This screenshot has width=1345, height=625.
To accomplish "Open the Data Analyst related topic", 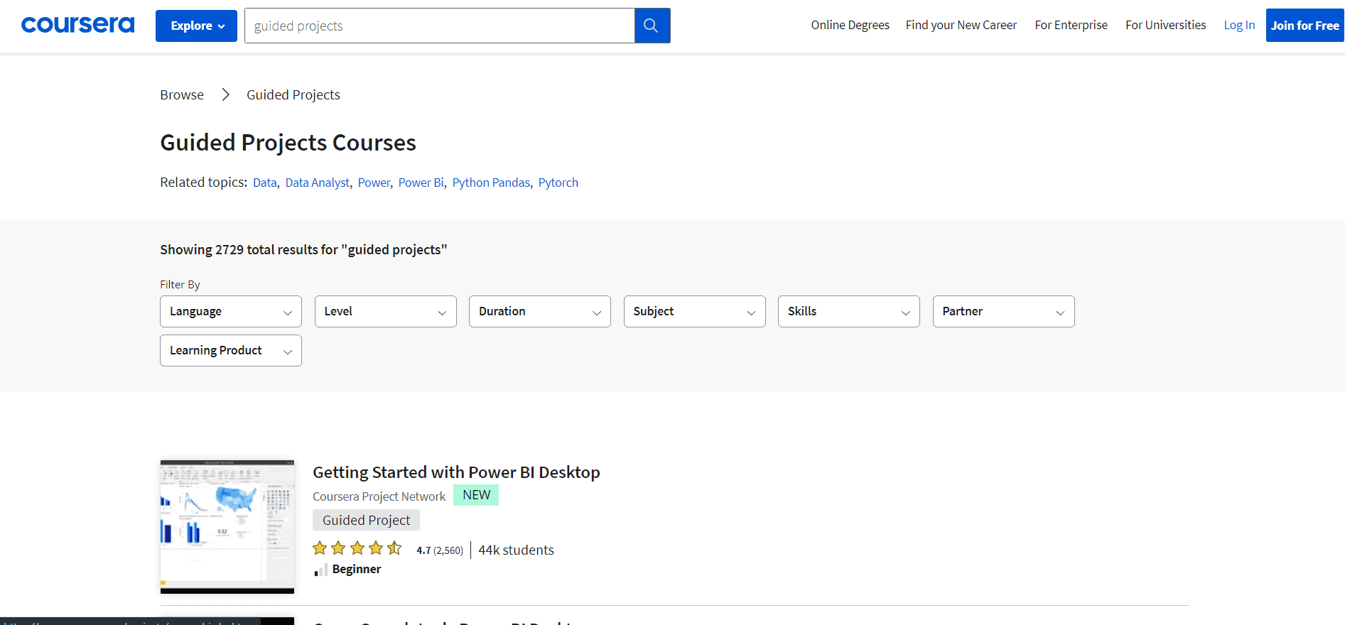I will point(318,183).
